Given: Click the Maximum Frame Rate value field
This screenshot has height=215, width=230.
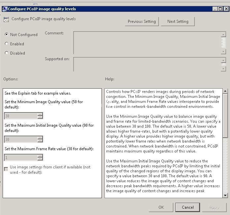Looking at the screenshot, I should (21, 157).
